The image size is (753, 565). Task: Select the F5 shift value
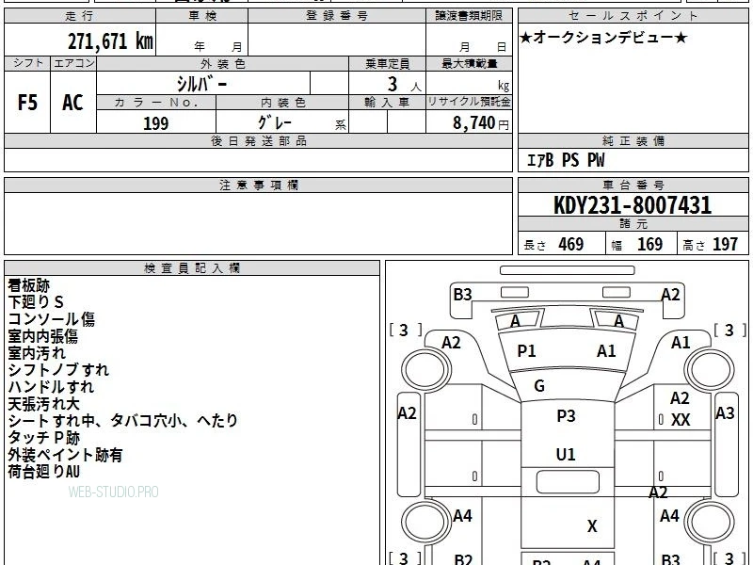coord(27,103)
